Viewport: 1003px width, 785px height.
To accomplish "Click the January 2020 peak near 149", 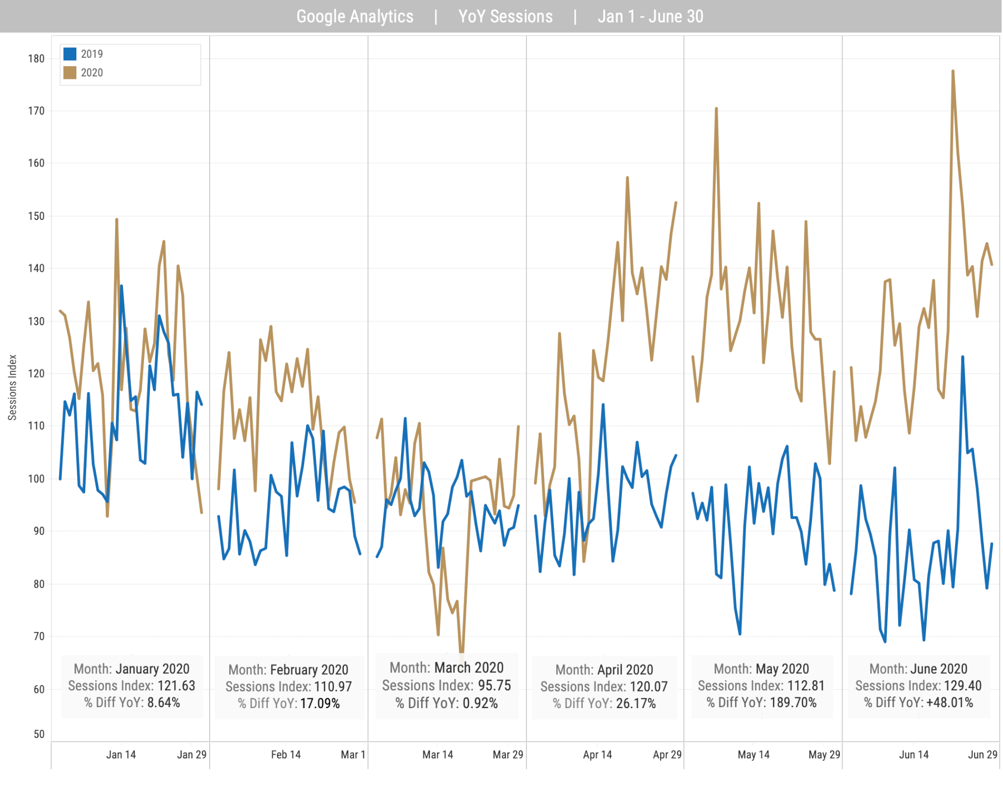I will pyautogui.click(x=117, y=220).
